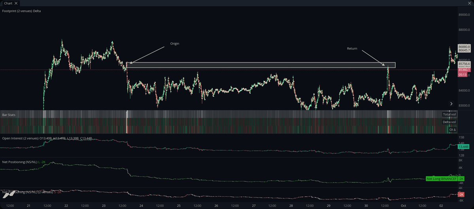The height and width of the screenshot is (209, 474).
Task: Select the OI Δ row label
Action: [x=452, y=130]
